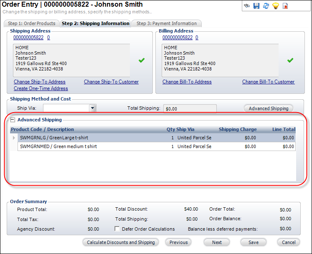312x254 pixels.
Task: Open the Ship Via dropdown
Action: [93, 108]
